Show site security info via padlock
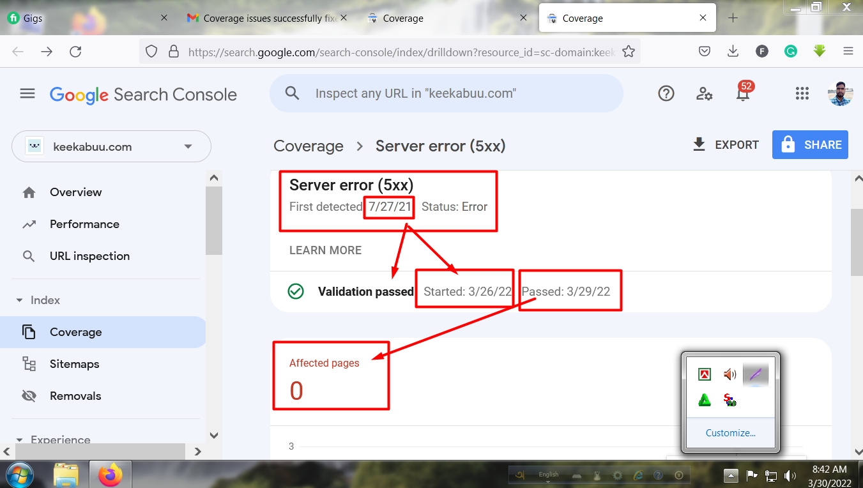This screenshot has width=863, height=488. pos(173,52)
